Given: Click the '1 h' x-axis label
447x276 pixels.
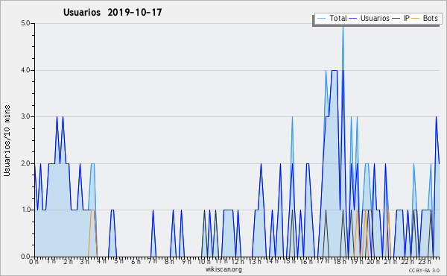Looking at the screenshot, I should point(51,261).
